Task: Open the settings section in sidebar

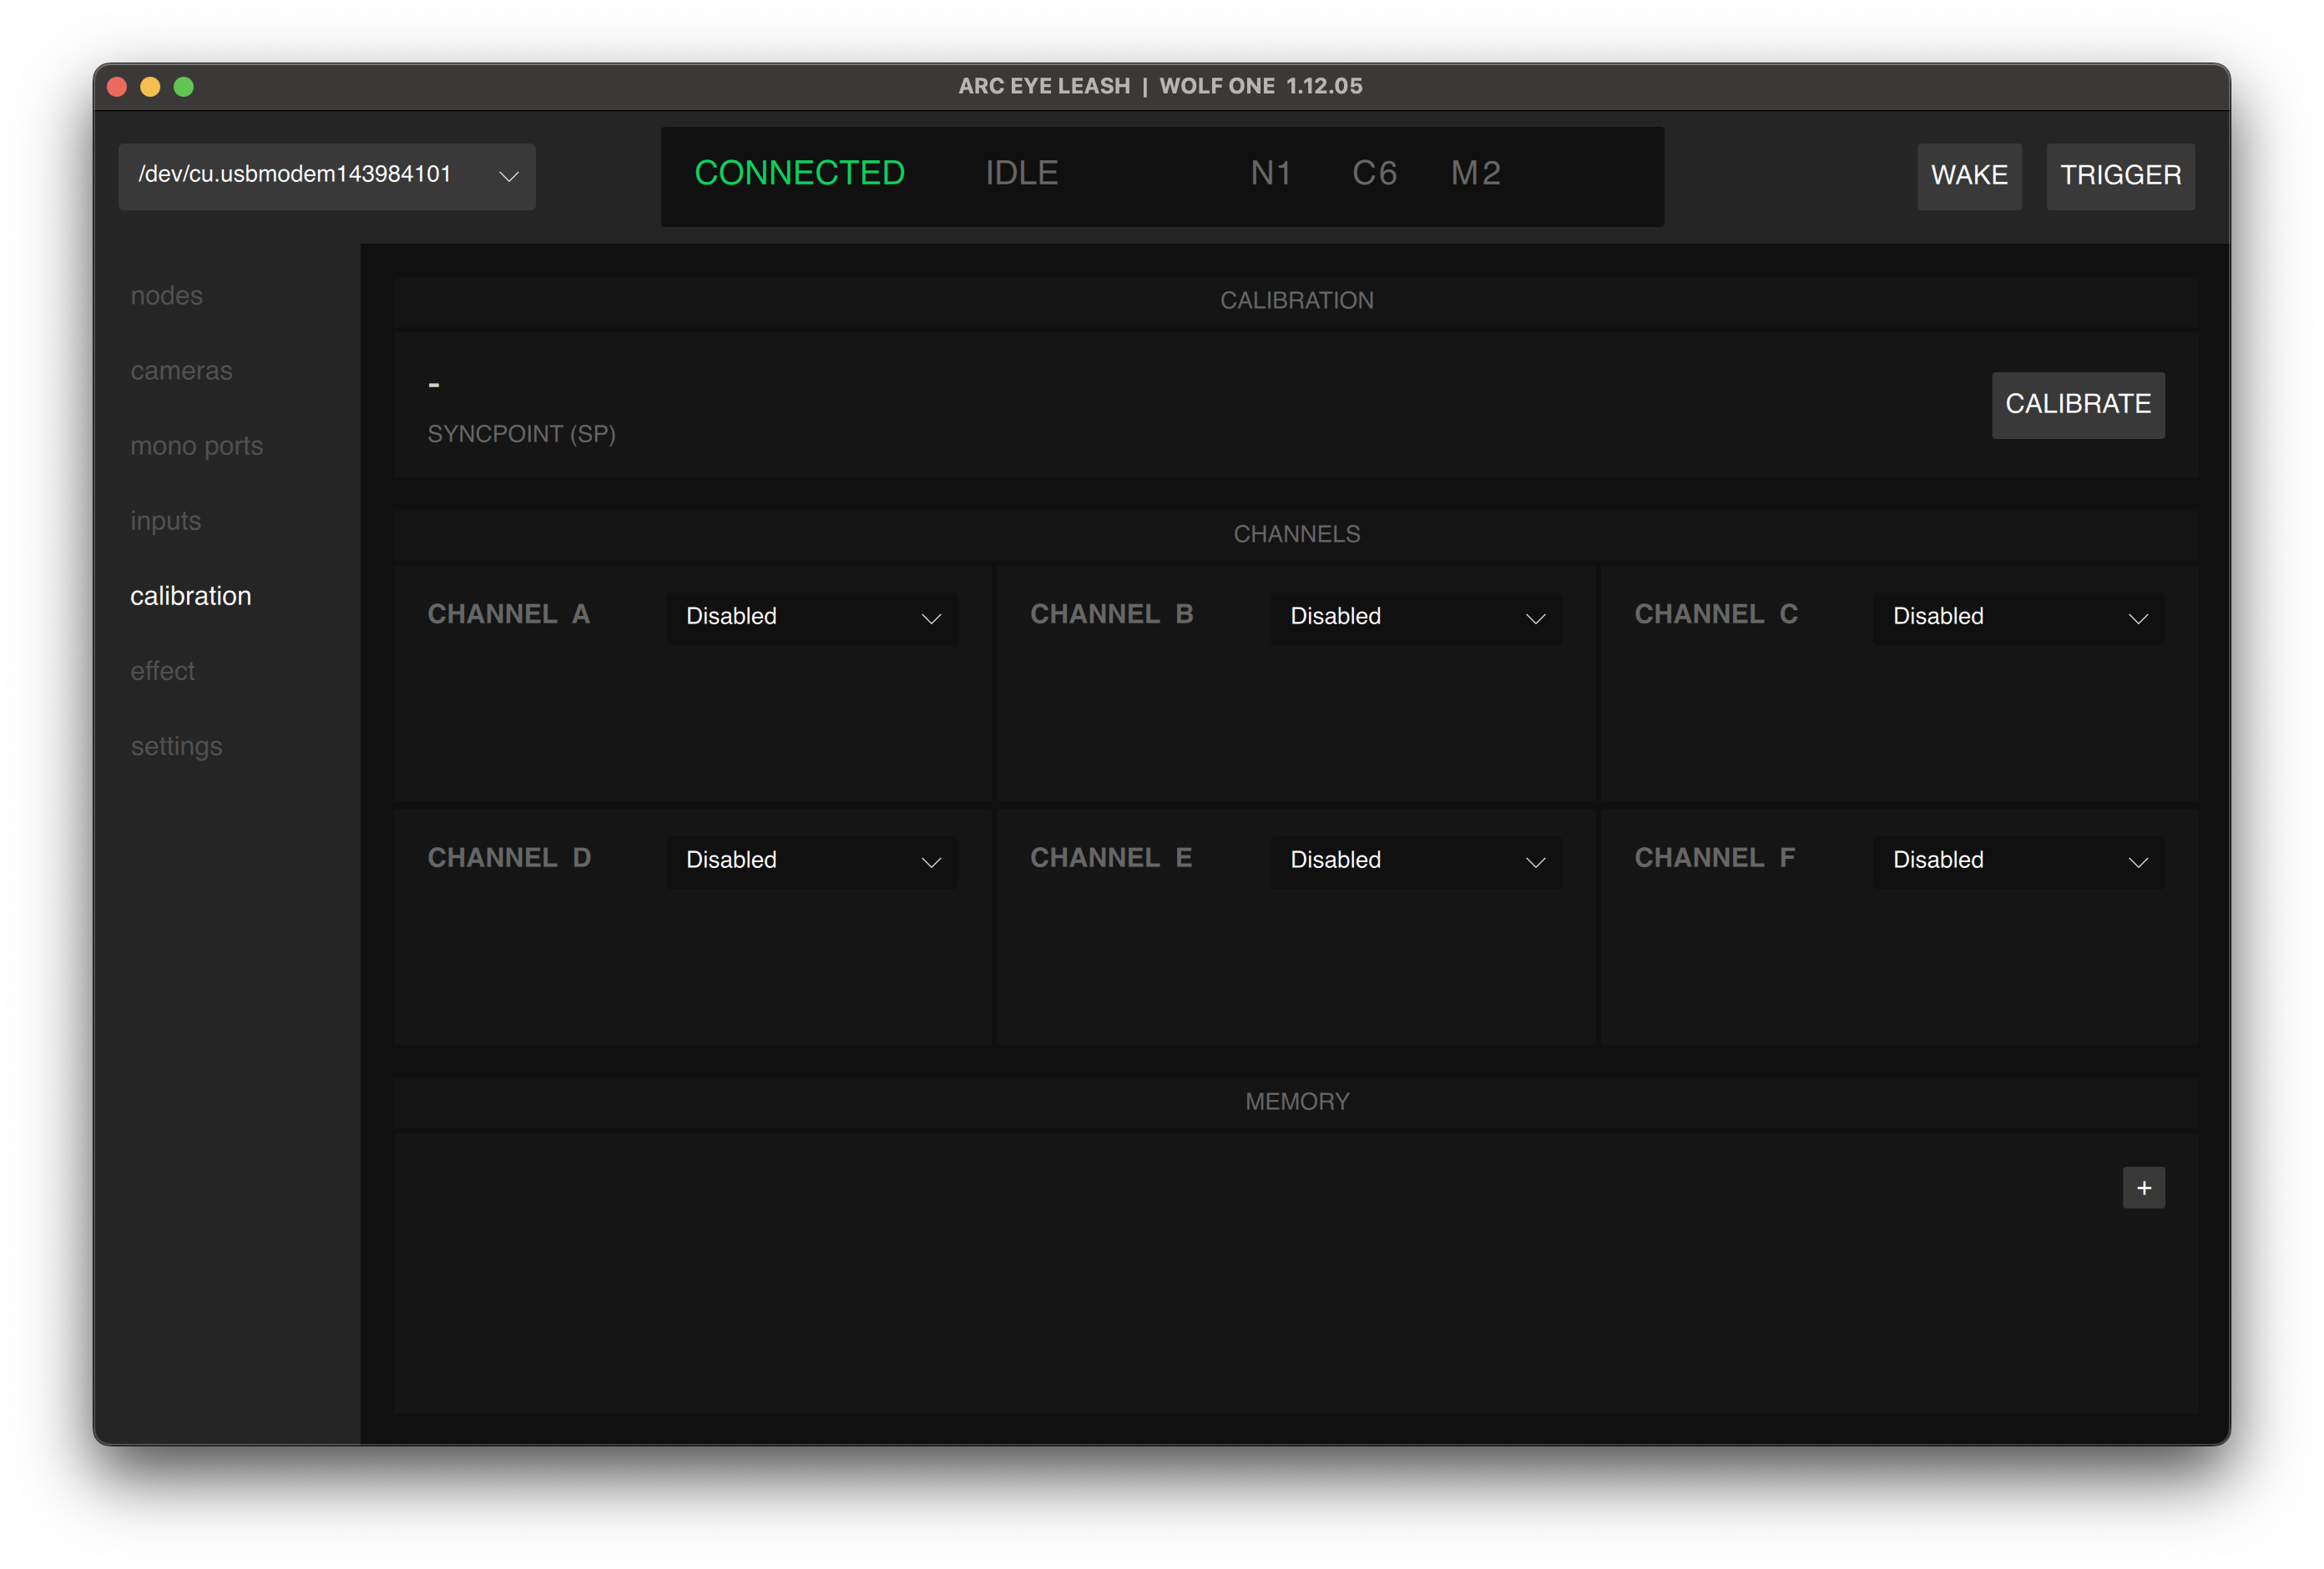Action: click(176, 746)
